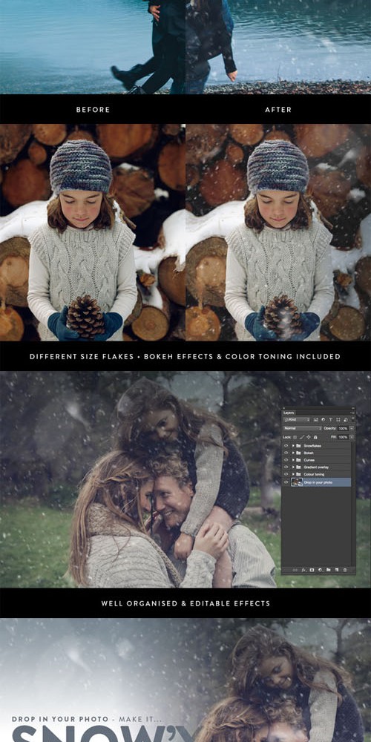Expand the Gradient overlay group

293,467
